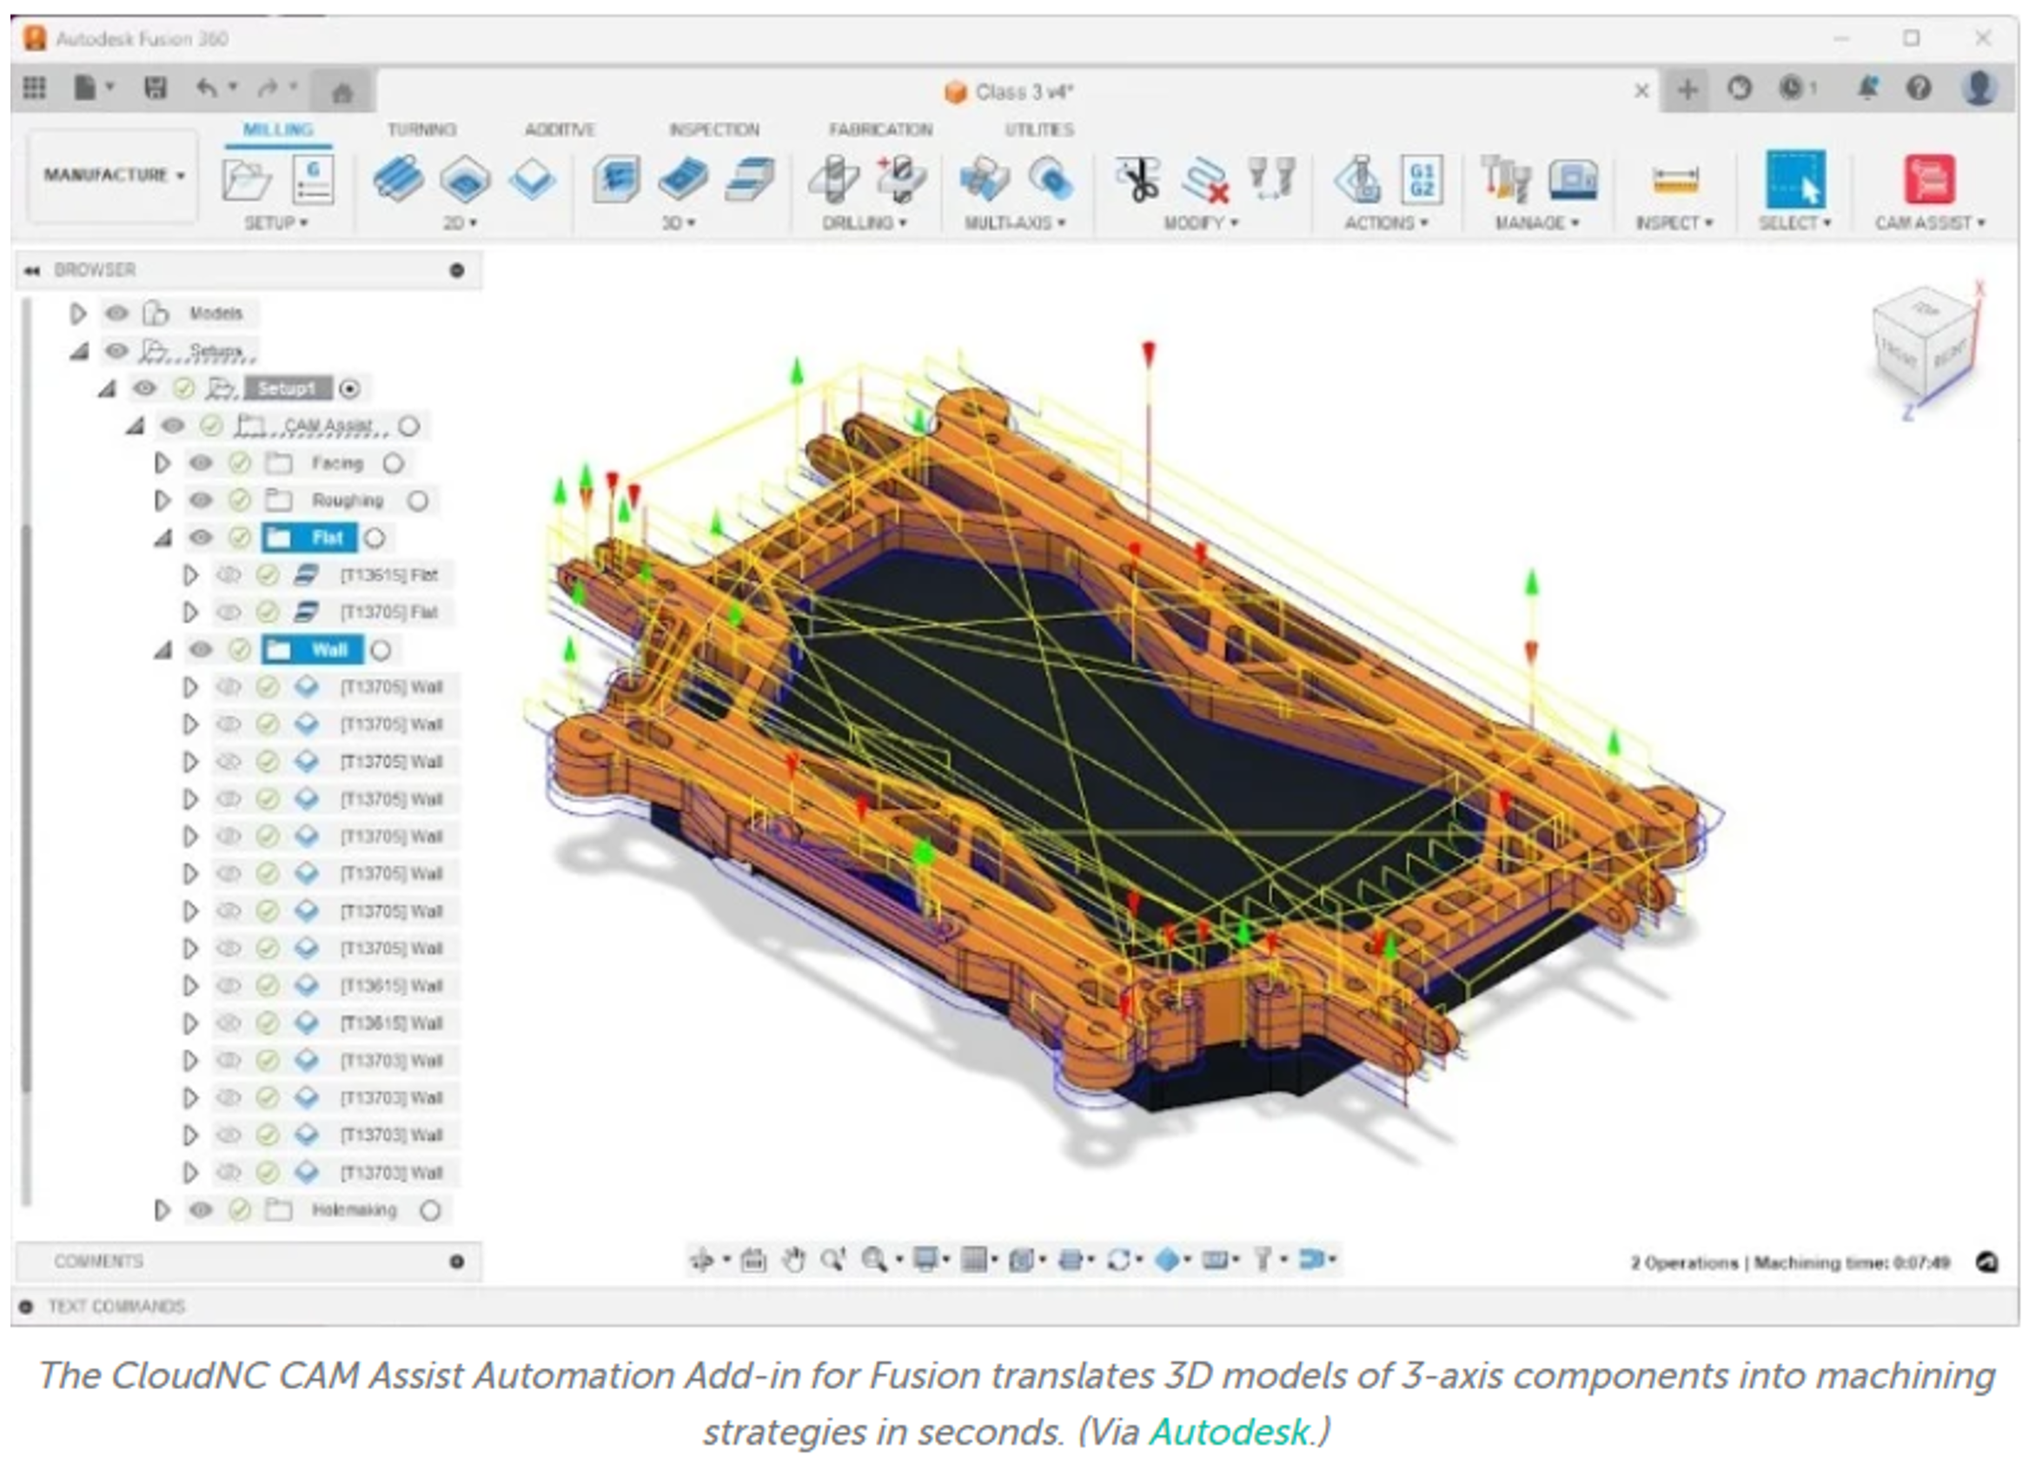This screenshot has width=2029, height=1463.
Task: Close the Class 3 v4 document tab
Action: click(x=1641, y=90)
